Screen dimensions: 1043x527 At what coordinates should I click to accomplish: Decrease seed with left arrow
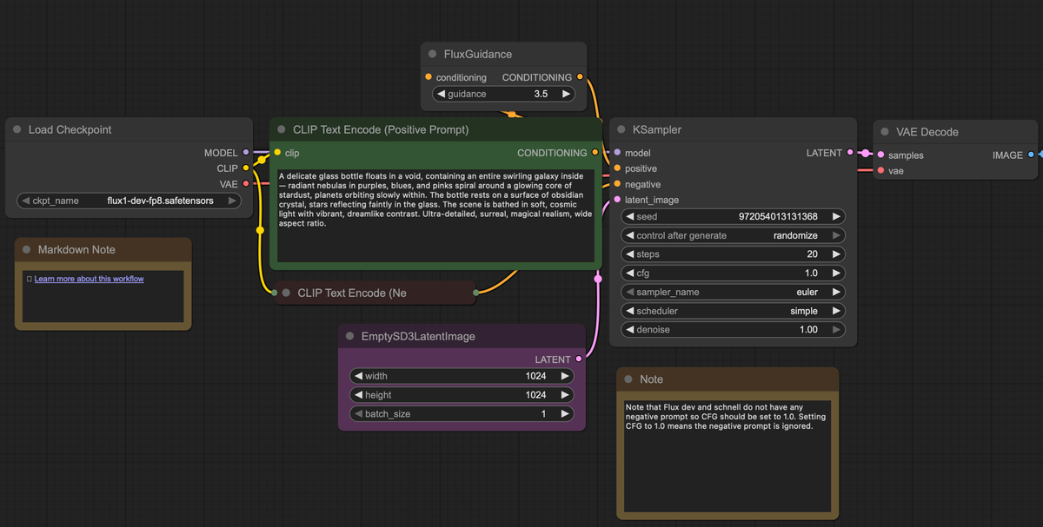[629, 216]
